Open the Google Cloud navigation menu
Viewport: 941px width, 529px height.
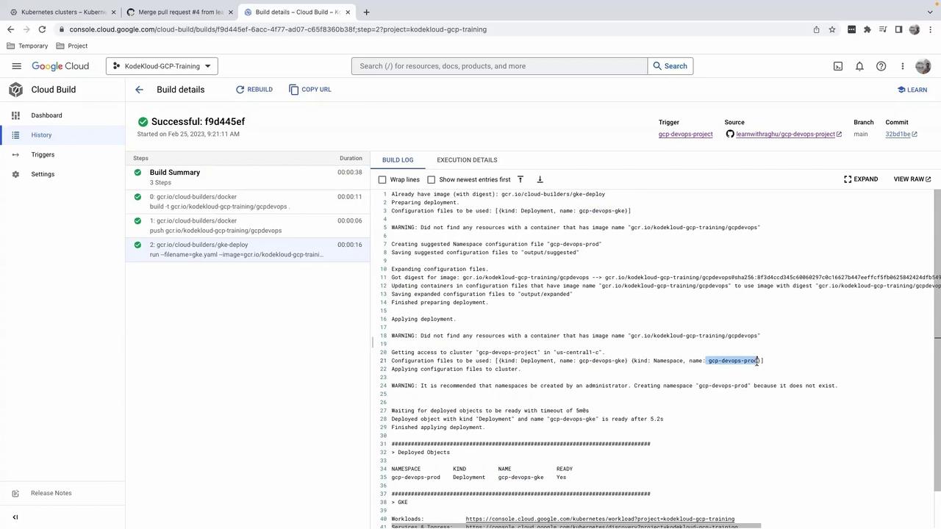point(16,66)
